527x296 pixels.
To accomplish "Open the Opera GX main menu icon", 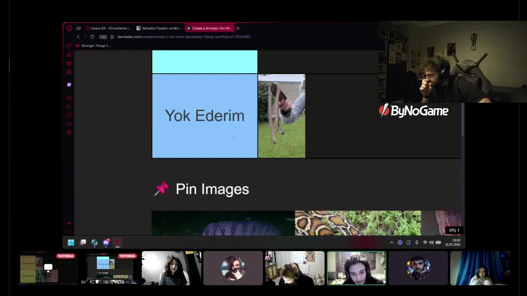I will [69, 28].
